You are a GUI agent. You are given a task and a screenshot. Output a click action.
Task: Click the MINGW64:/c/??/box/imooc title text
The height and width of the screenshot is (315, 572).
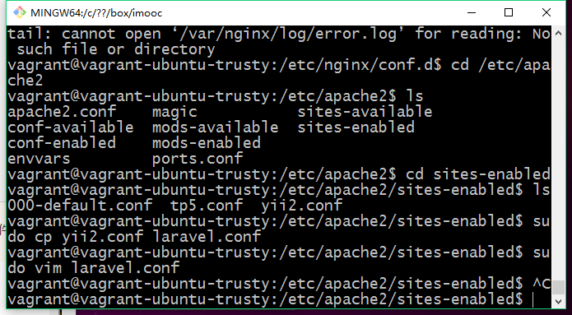(x=96, y=13)
